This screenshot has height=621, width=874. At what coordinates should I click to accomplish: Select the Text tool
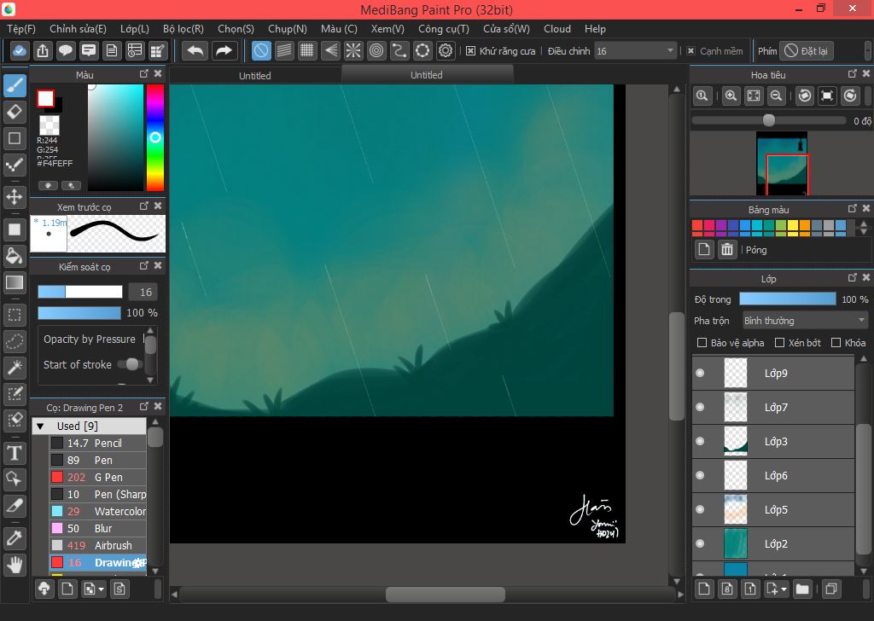click(x=15, y=453)
